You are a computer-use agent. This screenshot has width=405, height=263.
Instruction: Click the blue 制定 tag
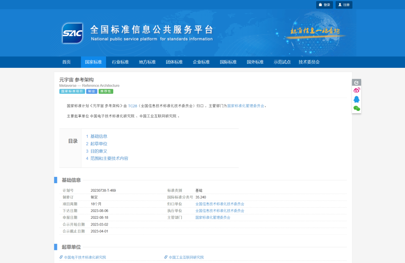click(x=92, y=91)
